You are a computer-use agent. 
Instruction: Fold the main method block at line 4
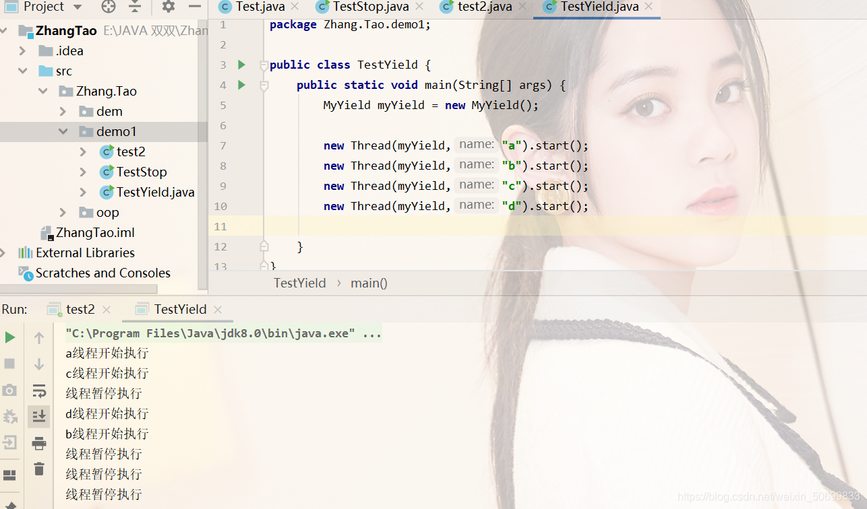[264, 86]
